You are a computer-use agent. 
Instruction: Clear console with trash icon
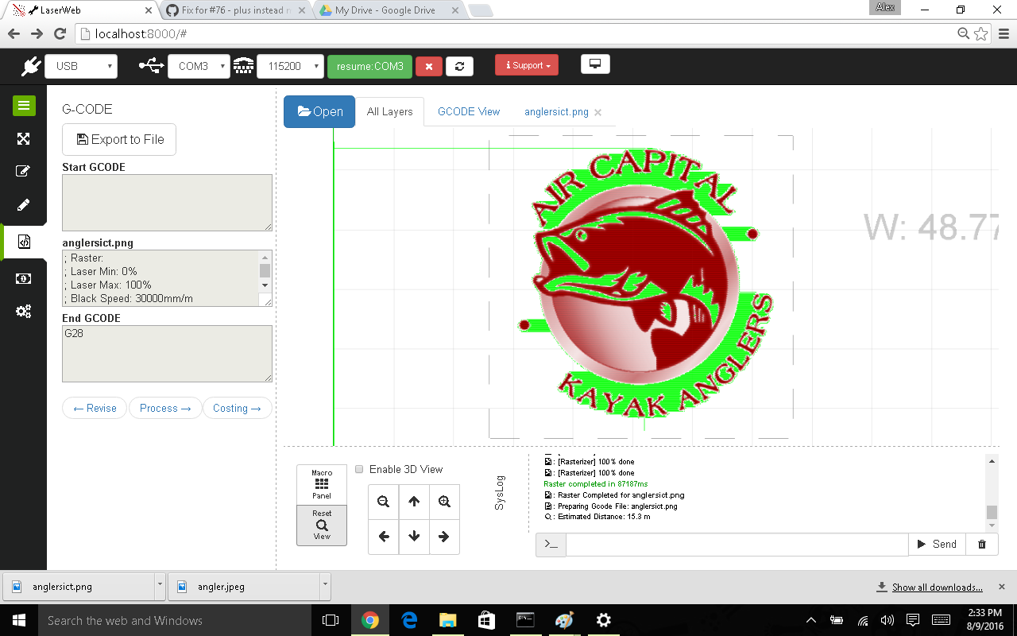coord(982,545)
